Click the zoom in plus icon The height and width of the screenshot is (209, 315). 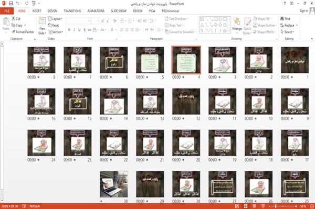pos(296,206)
